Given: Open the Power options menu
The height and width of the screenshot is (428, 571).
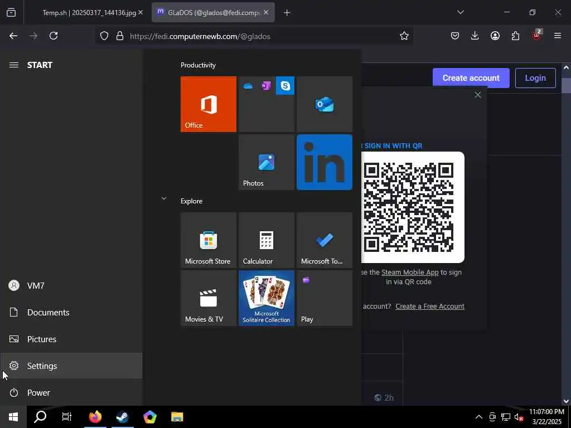Looking at the screenshot, I should [71, 393].
